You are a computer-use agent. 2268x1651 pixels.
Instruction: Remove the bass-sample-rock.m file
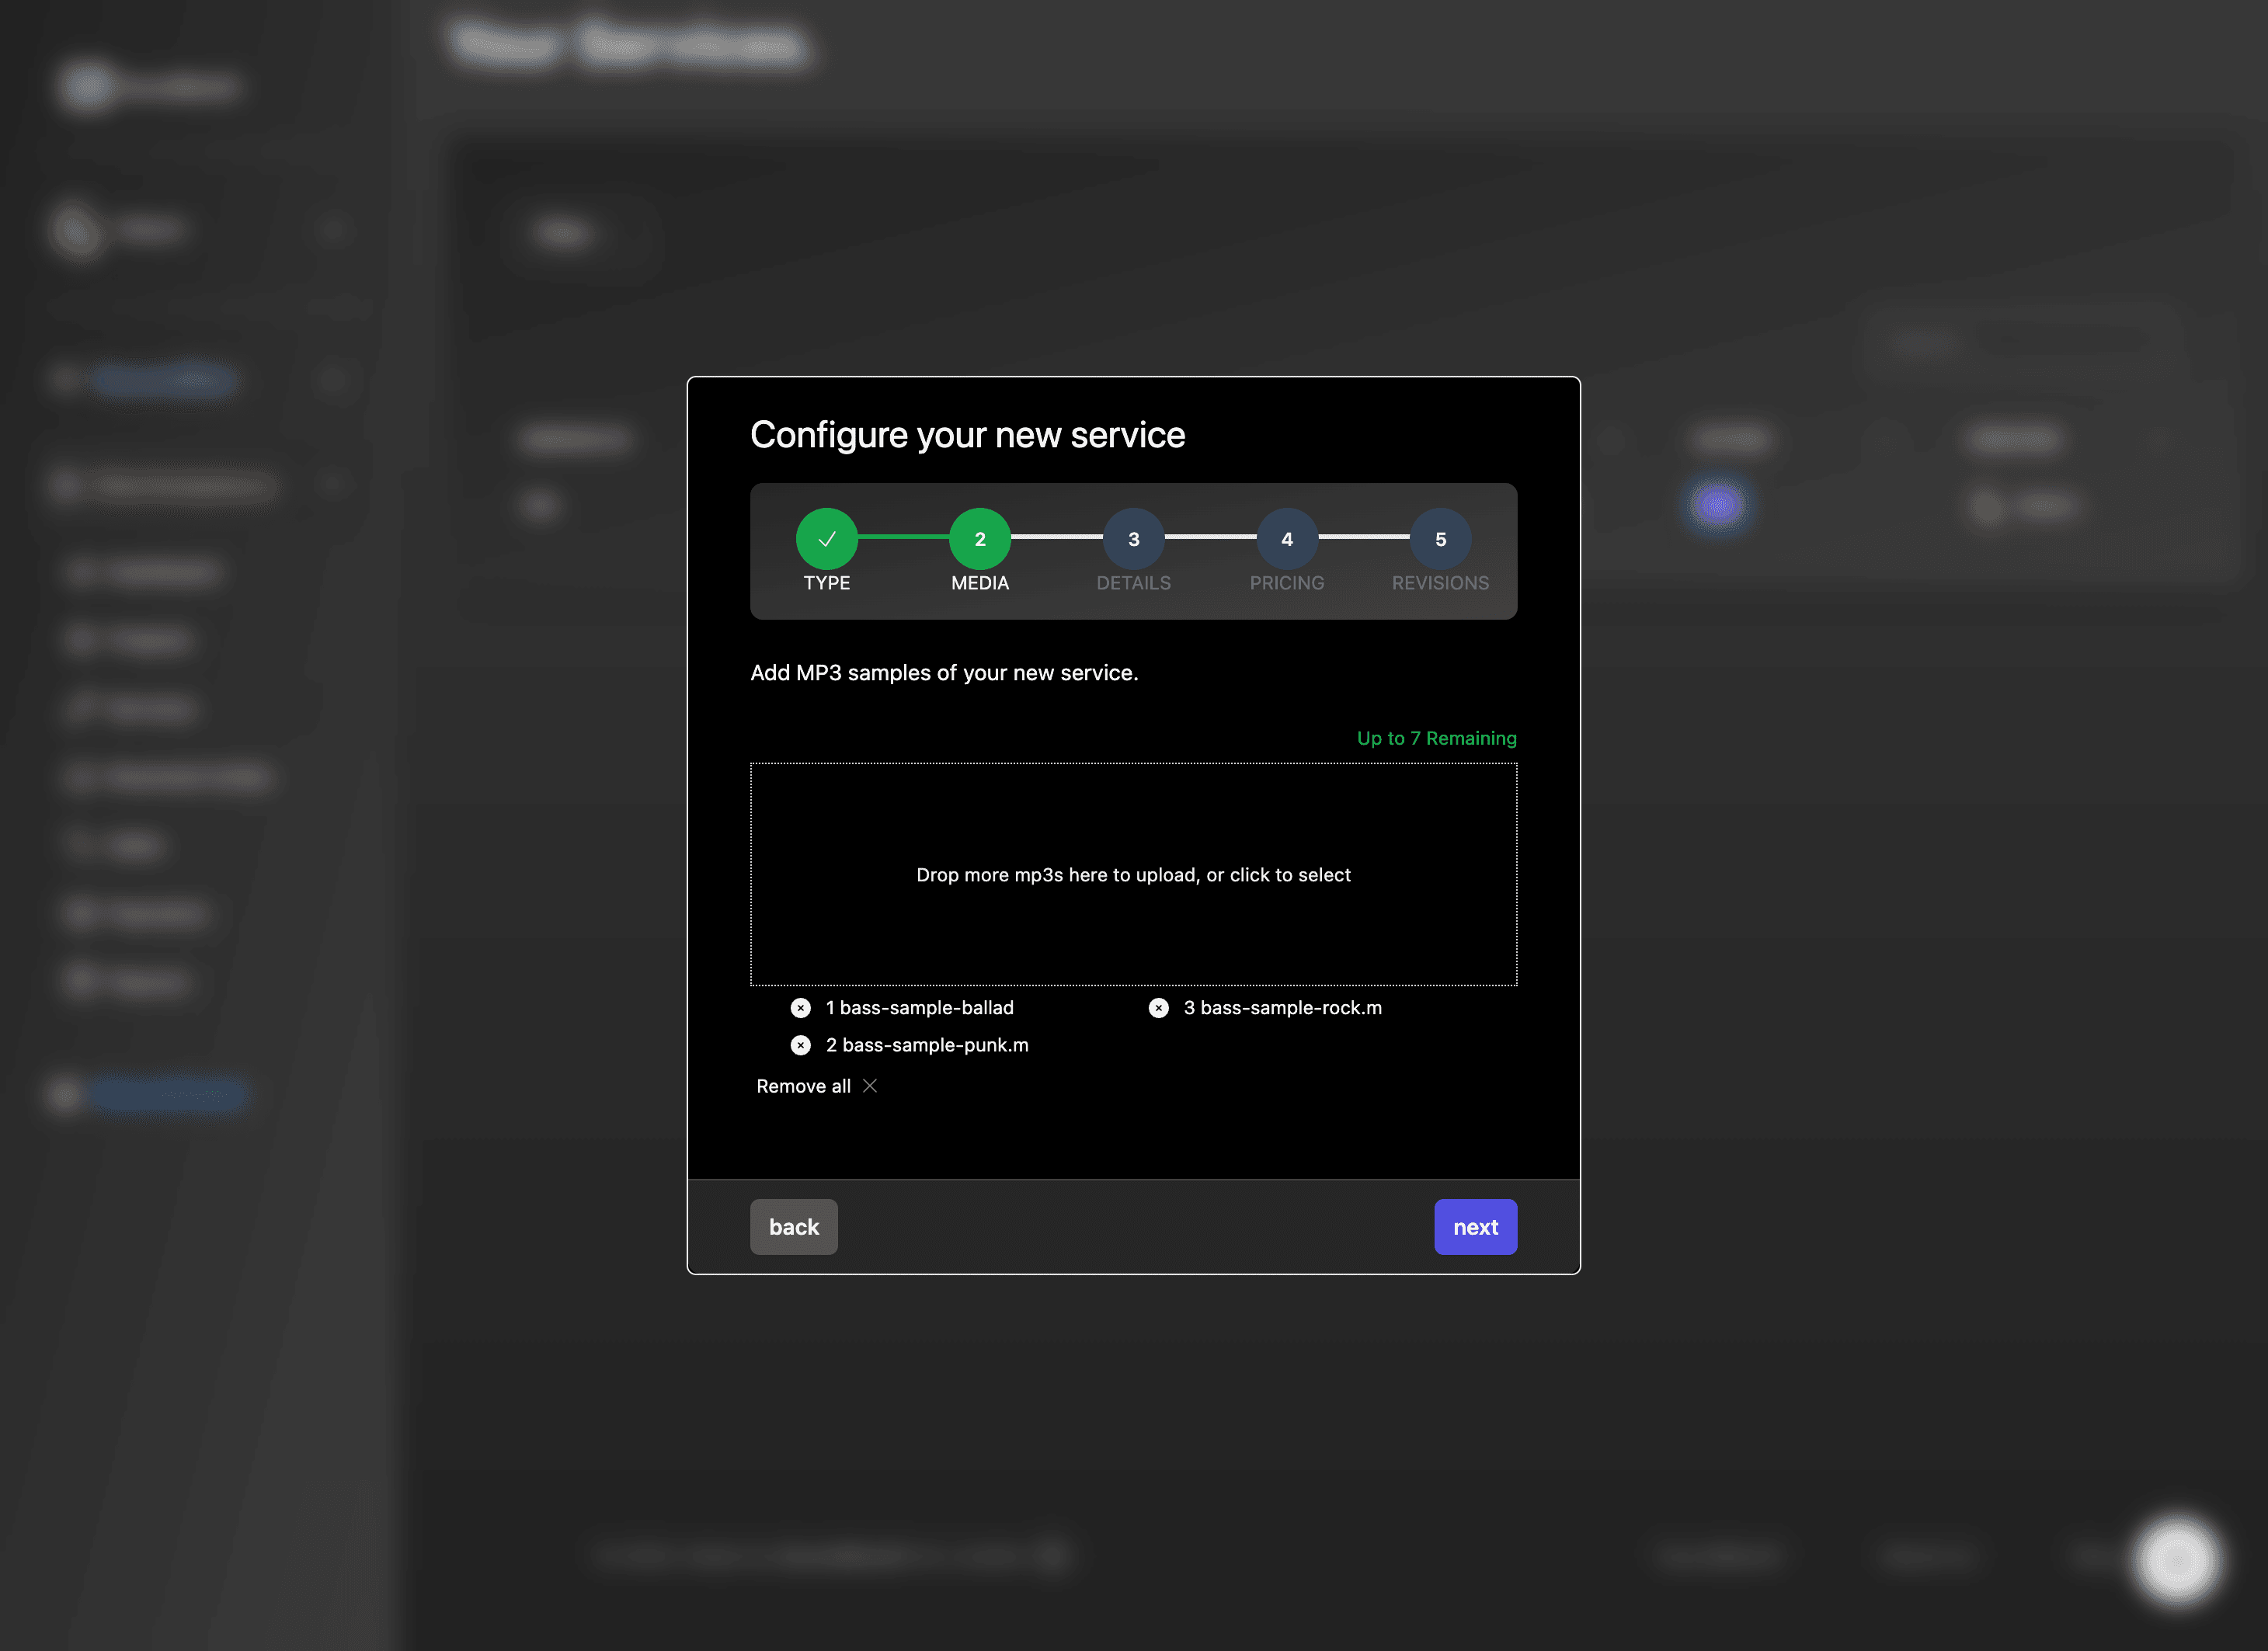click(1159, 1008)
